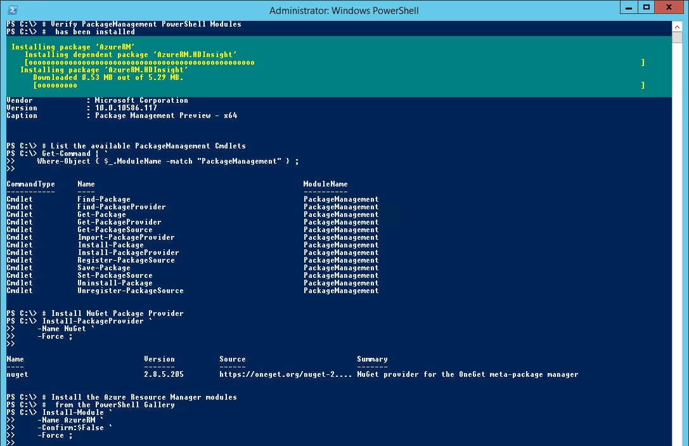Select 'Install-Package' cmdlet name in the table
Image resolution: width=689 pixels, height=446 pixels.
click(111, 245)
